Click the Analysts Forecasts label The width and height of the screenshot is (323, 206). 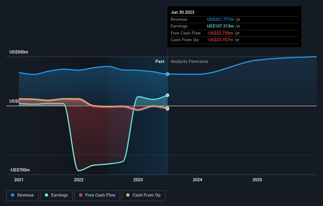tap(190, 62)
